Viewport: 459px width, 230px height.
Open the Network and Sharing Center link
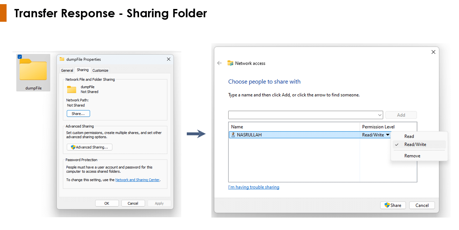click(137, 180)
